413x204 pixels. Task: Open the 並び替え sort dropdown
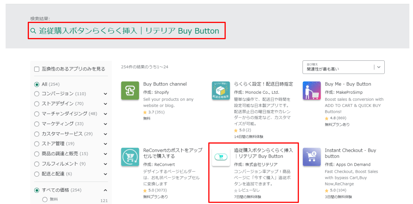tap(343, 67)
